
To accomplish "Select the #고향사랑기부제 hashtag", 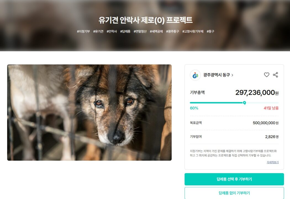I will pyautogui.click(x=193, y=32).
